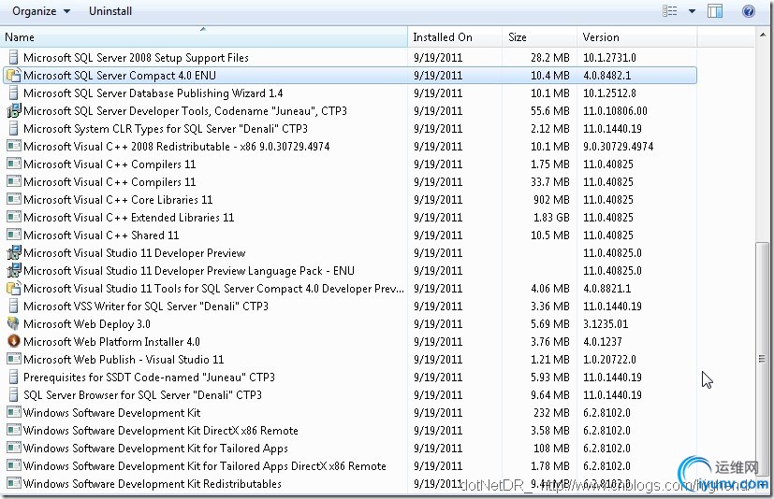Click the scrollbar up arrow
774x499 pixels.
[762, 35]
